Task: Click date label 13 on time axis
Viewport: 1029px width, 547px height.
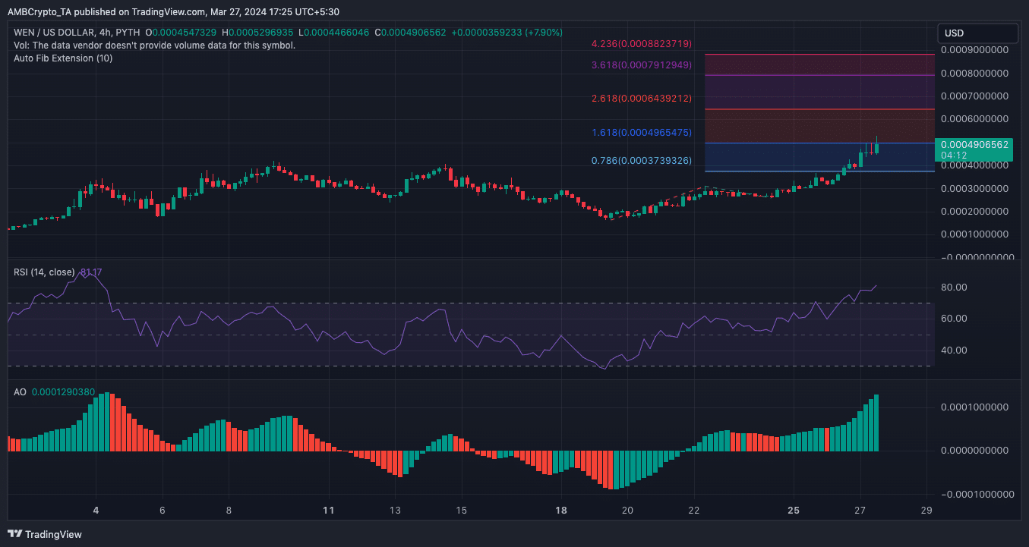Action: pos(395,510)
